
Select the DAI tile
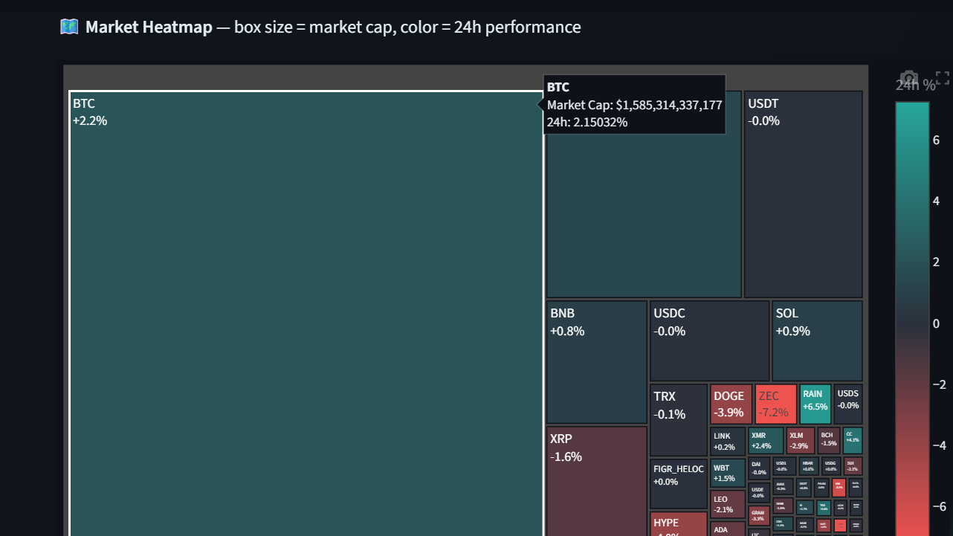pos(759,468)
